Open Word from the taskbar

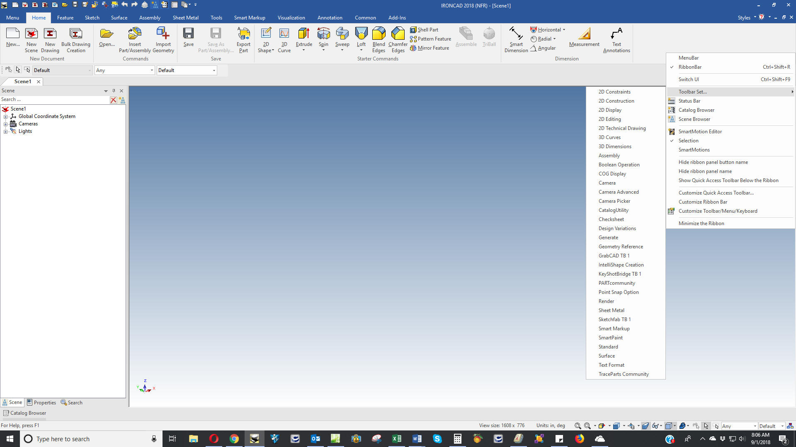(x=417, y=439)
